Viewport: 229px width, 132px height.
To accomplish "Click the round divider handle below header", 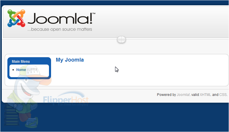I will tap(121, 40).
